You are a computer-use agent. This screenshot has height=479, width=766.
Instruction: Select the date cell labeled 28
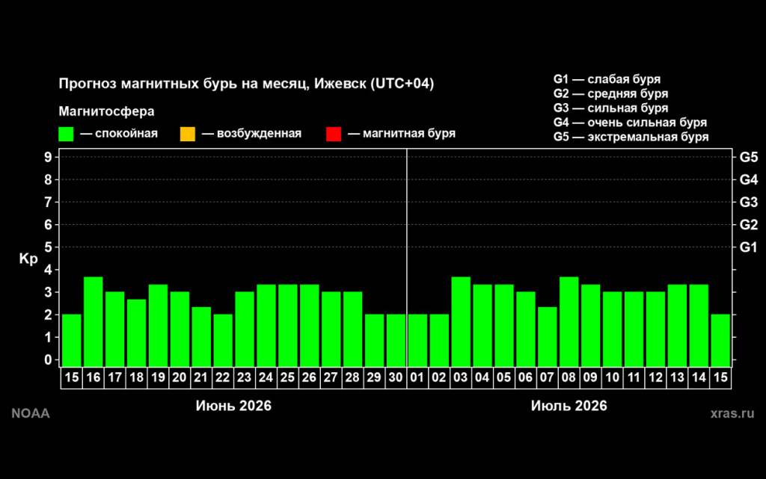click(352, 377)
